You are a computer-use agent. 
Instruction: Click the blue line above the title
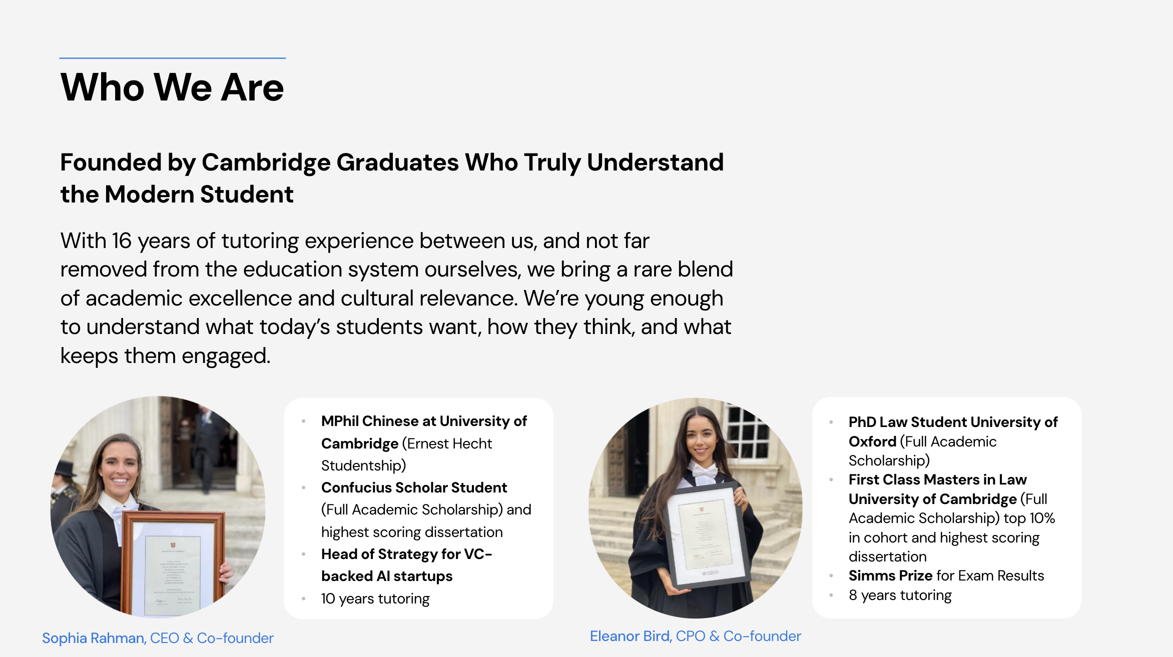172,58
